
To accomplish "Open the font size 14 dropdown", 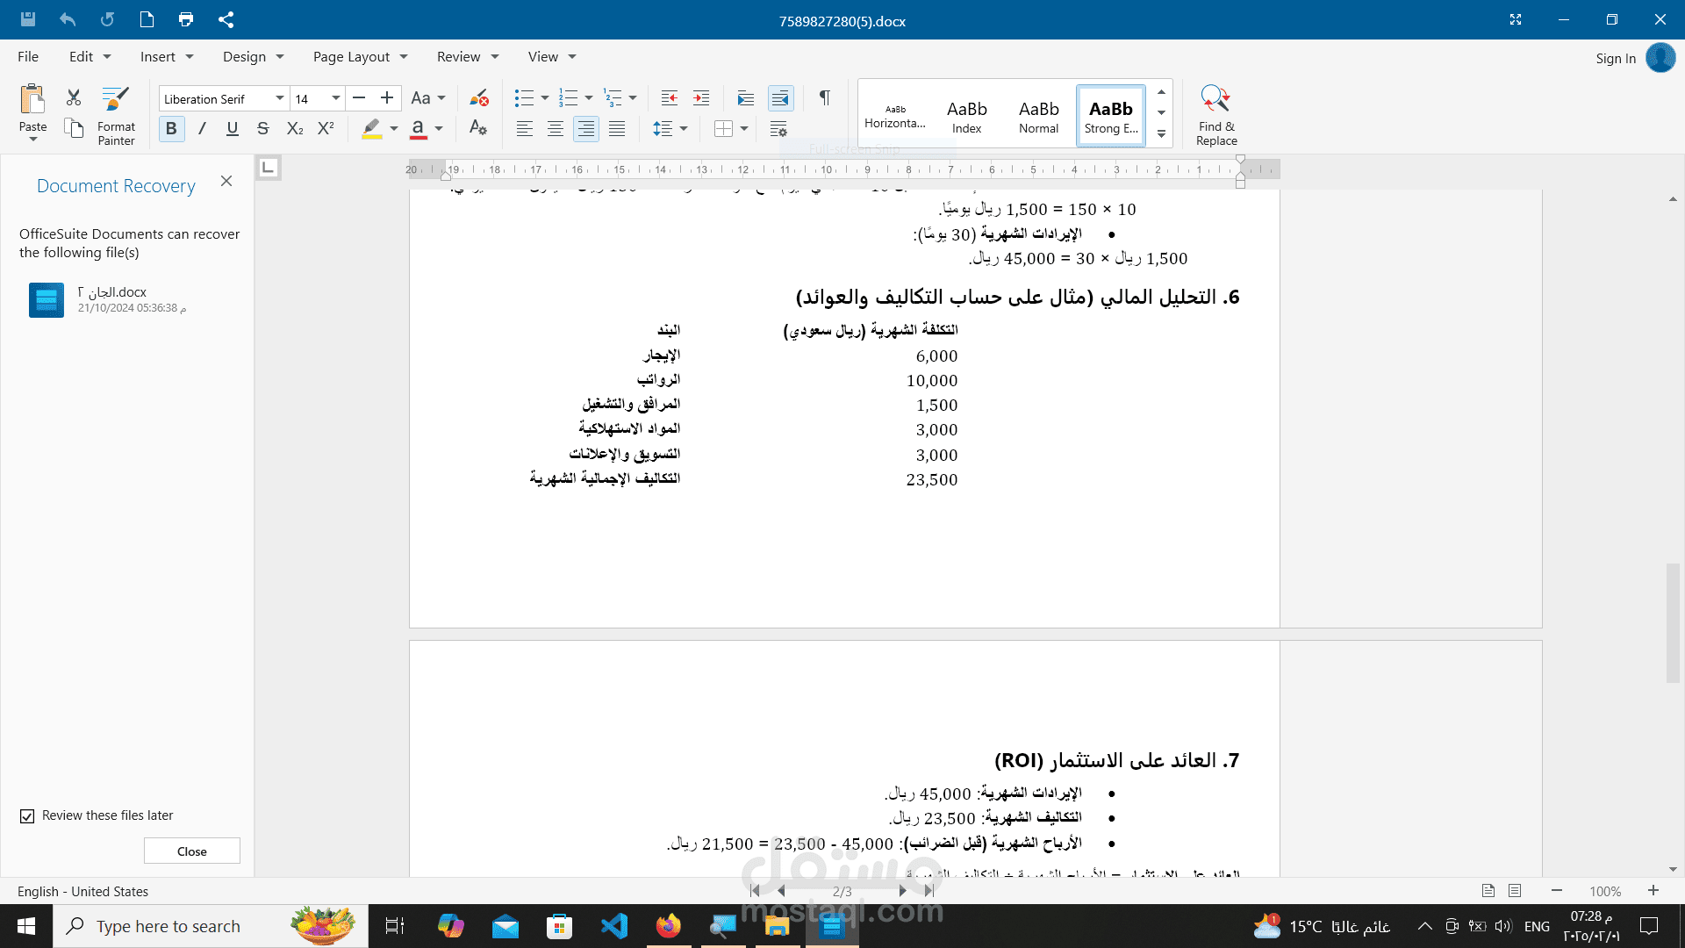I will pyautogui.click(x=335, y=98).
